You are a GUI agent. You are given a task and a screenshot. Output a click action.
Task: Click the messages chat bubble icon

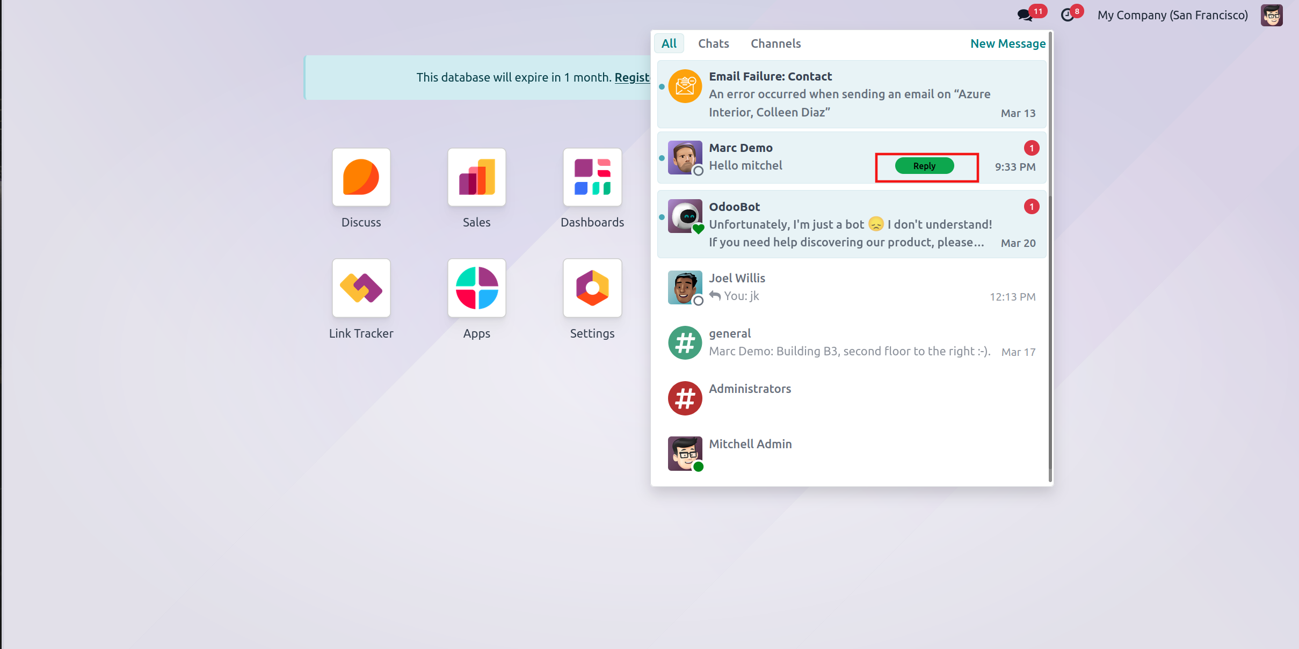point(1025,15)
